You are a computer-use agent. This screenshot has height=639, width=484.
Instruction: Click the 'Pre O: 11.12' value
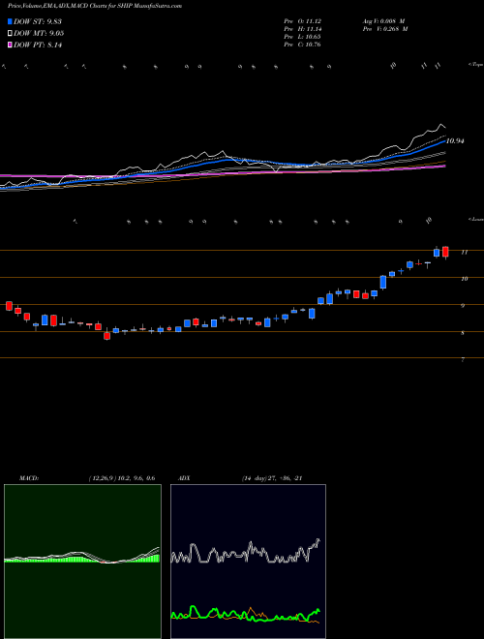click(x=302, y=21)
